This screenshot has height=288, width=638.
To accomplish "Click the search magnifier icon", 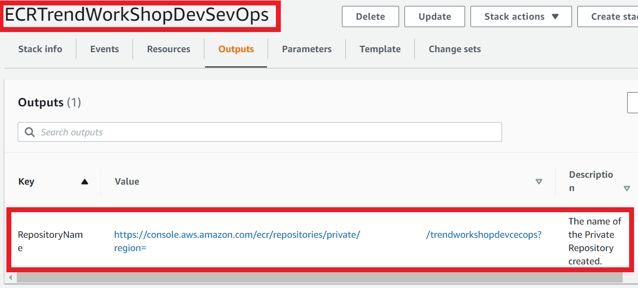I will point(30,132).
